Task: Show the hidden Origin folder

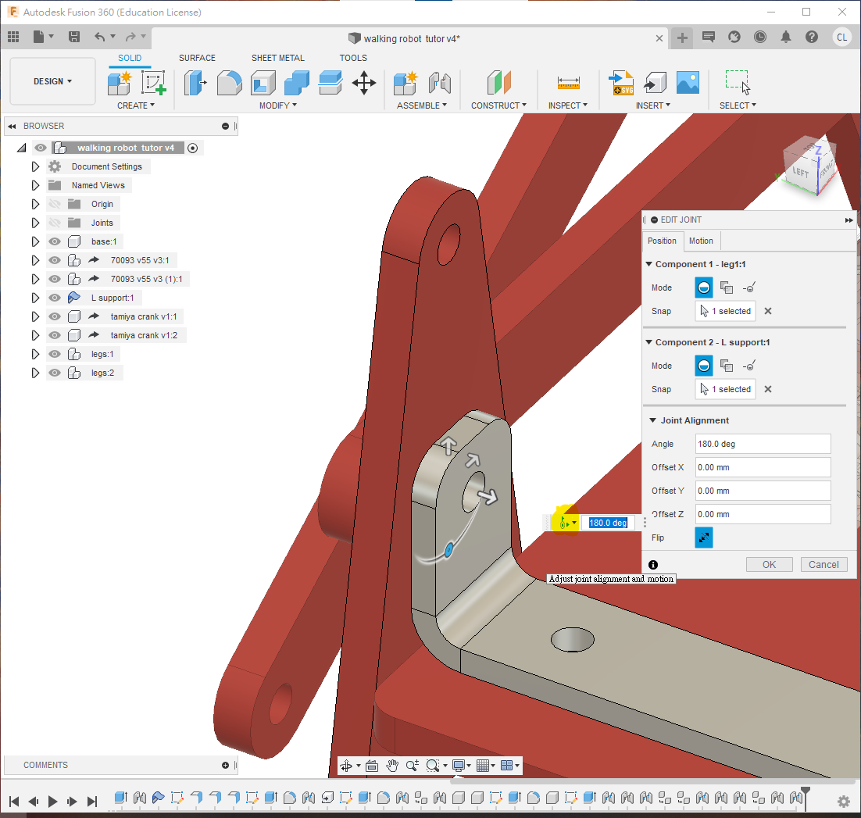Action: pyautogui.click(x=55, y=204)
